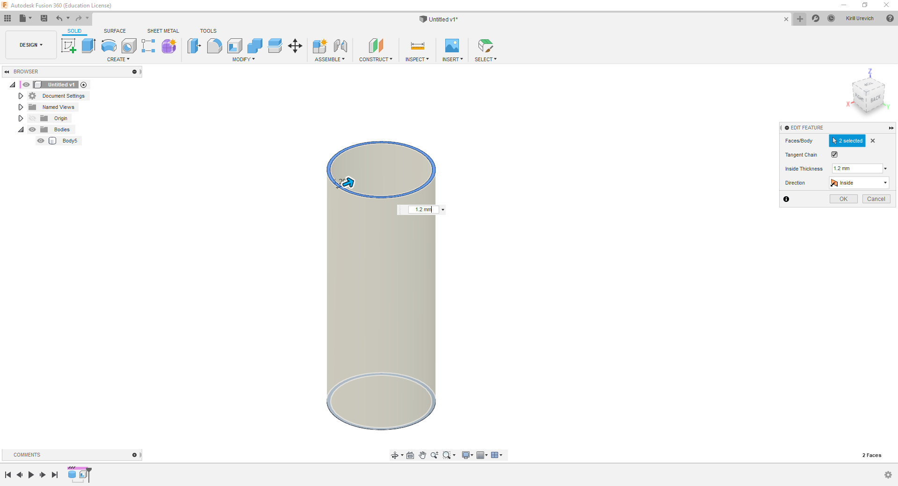898x486 pixels.
Task: Uncheck the Tangent Chain checkbox
Action: pos(834,155)
